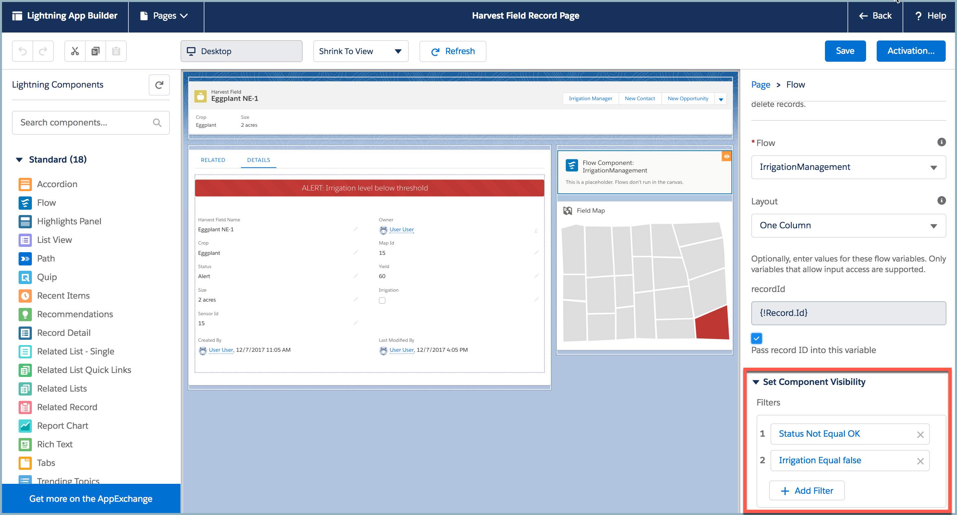Open the One Column layout dropdown
The image size is (957, 515).
pyautogui.click(x=848, y=226)
